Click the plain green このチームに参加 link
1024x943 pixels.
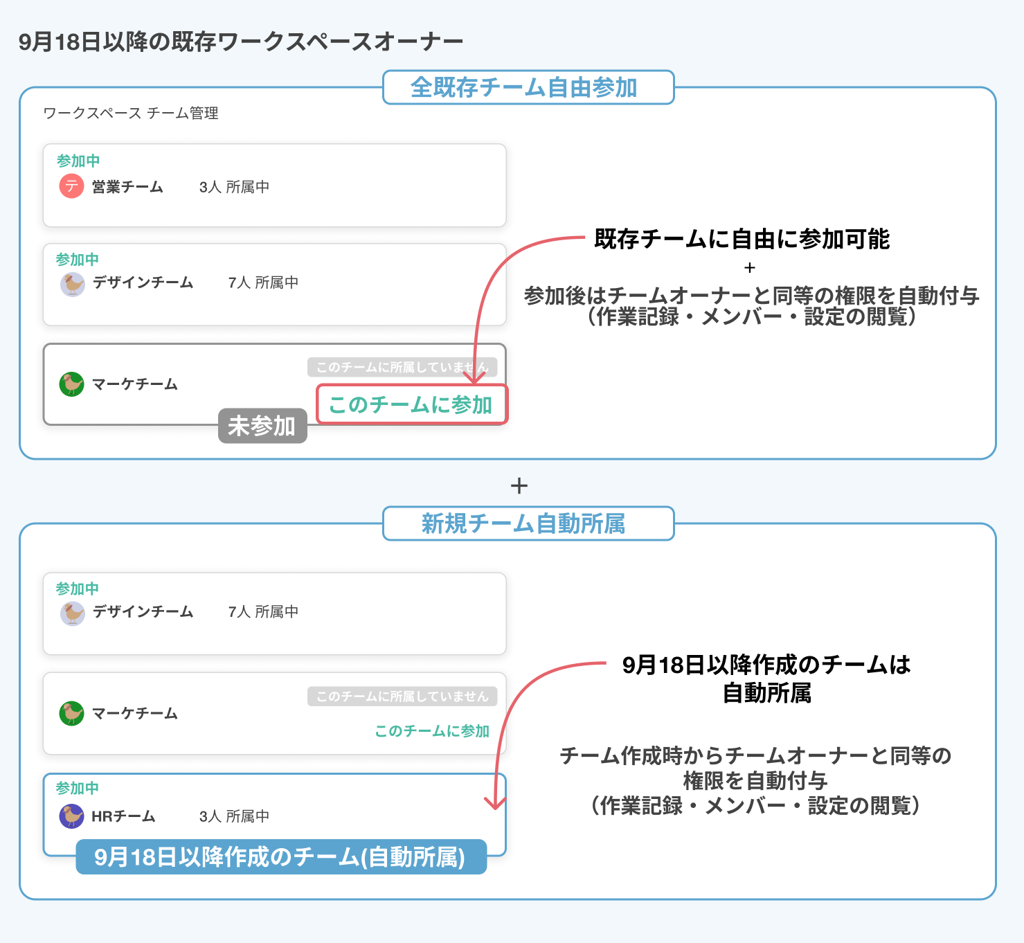point(432,731)
